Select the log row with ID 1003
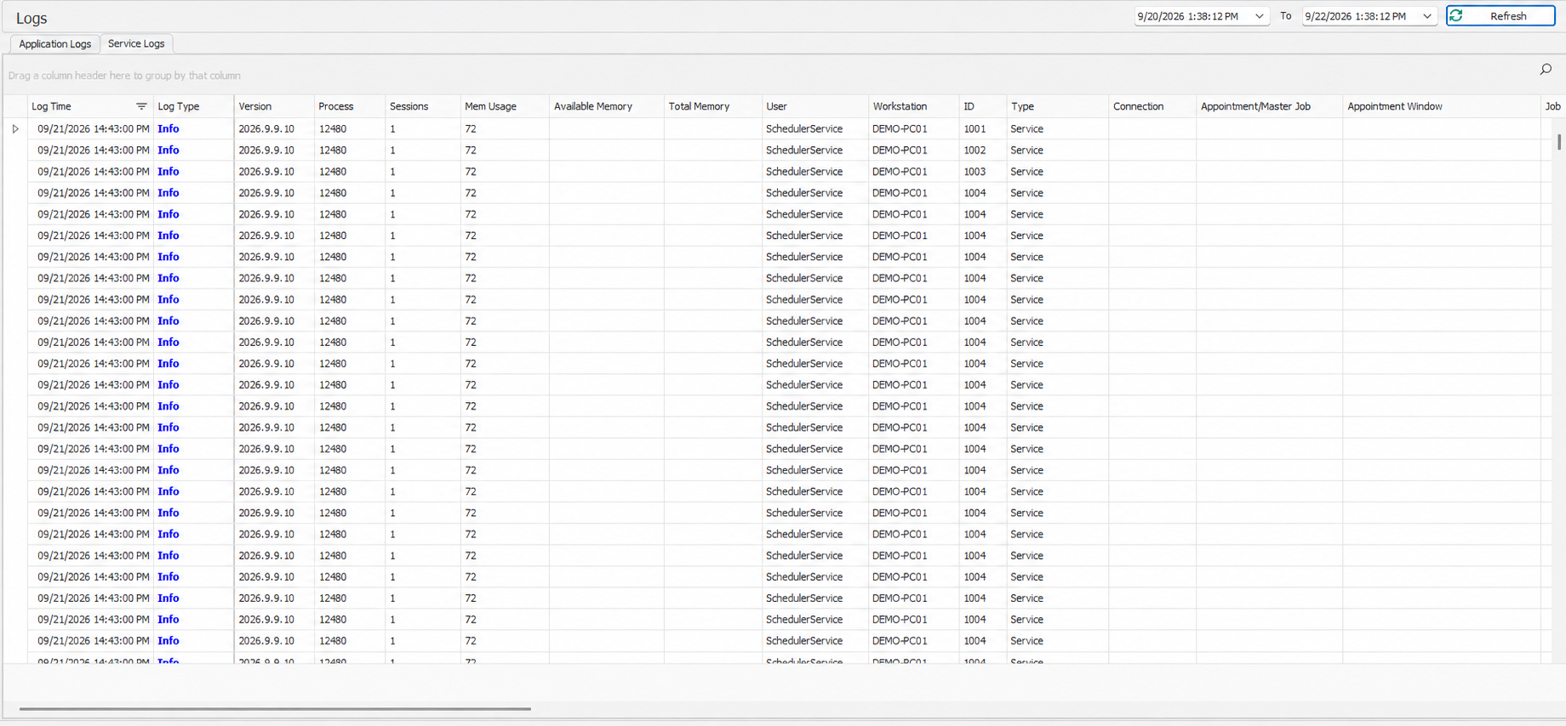1566x726 pixels. click(783, 172)
